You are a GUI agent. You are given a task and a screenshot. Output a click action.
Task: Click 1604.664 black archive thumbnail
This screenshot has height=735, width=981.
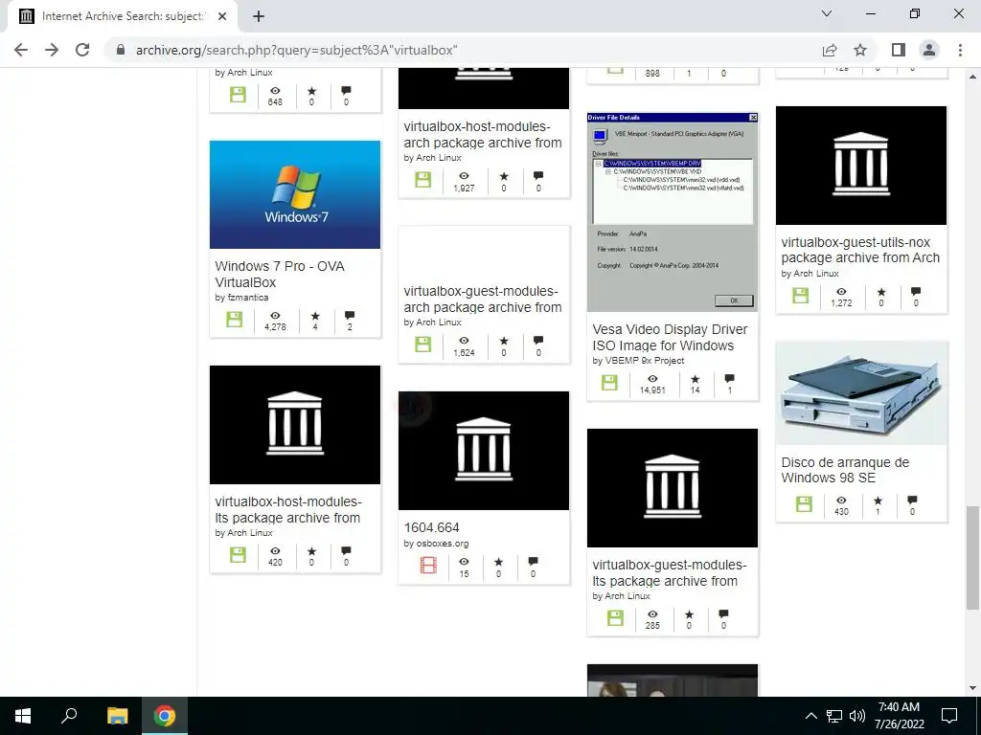484,451
